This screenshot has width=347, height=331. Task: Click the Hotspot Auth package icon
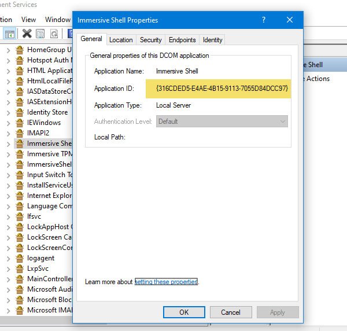coord(20,60)
